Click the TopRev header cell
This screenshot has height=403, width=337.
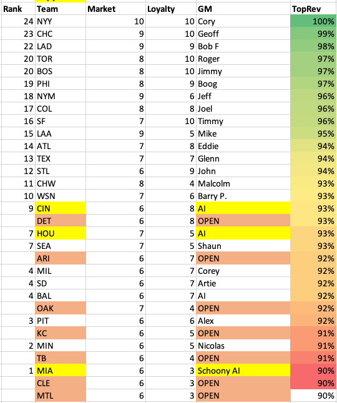click(x=313, y=9)
